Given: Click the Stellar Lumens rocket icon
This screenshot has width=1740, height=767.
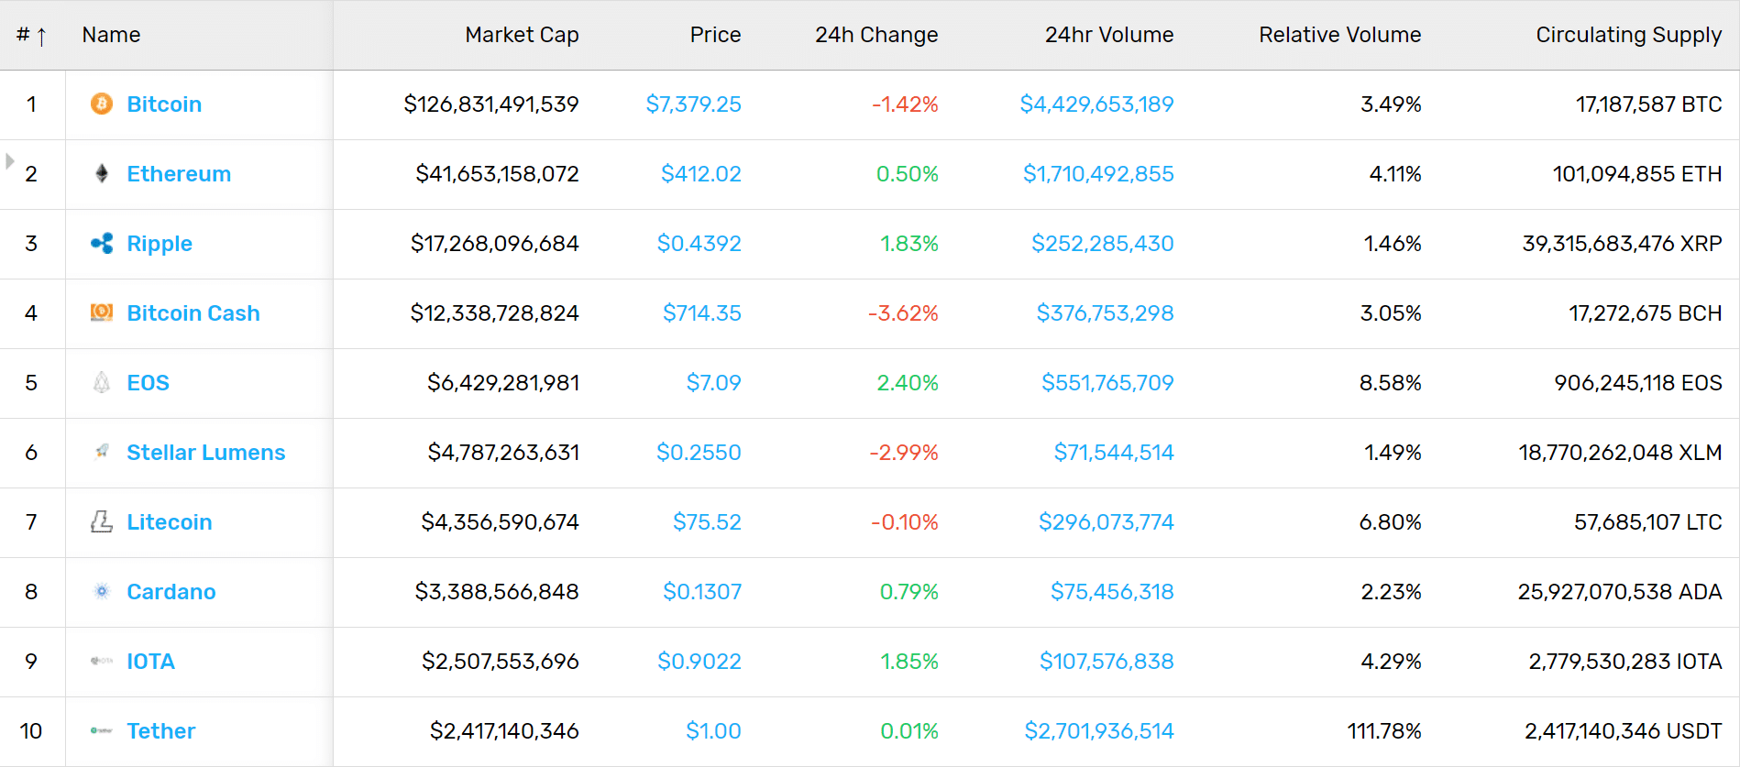Looking at the screenshot, I should tap(102, 451).
